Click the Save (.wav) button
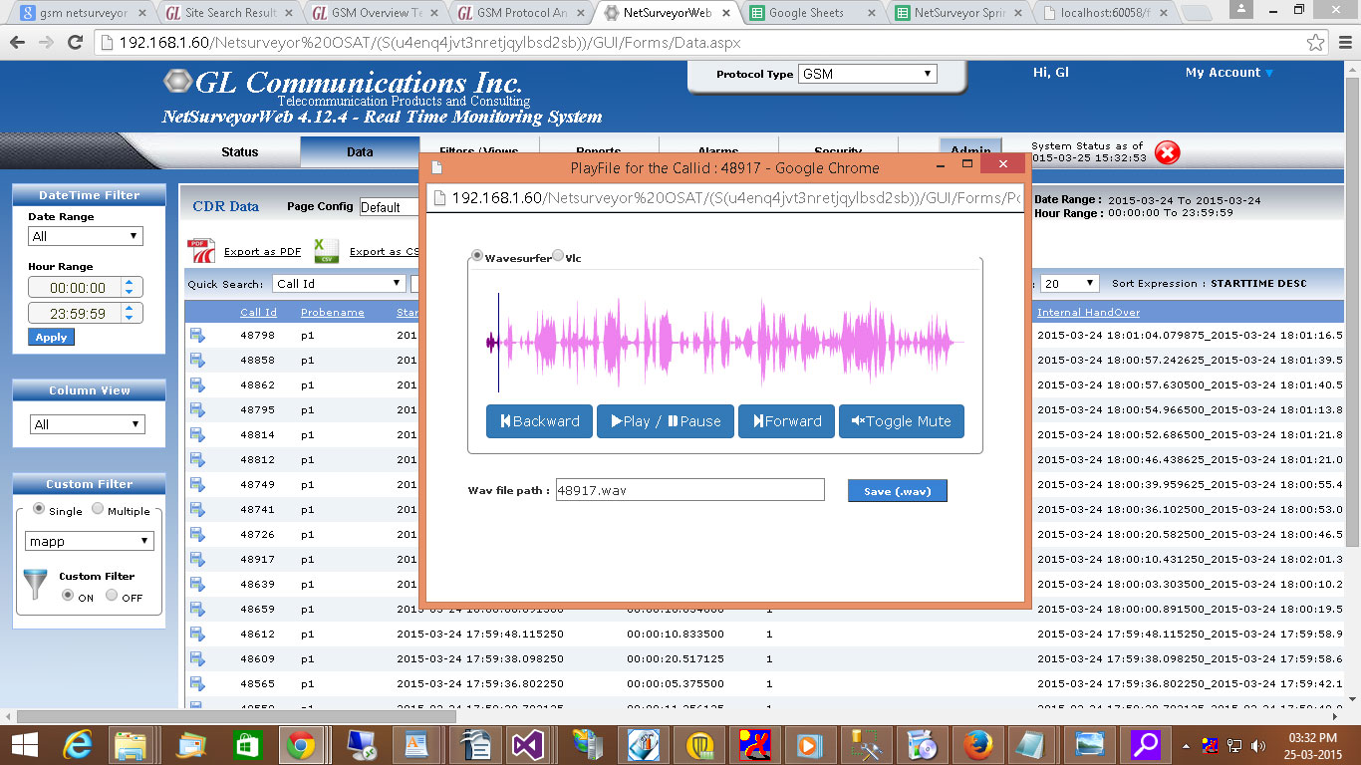1361x765 pixels. point(897,491)
